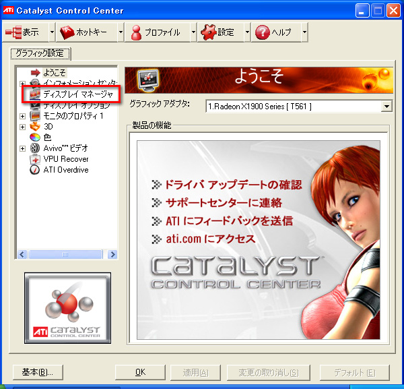Image resolution: width=404 pixels, height=389 pixels.
Task: Select ディスプレイ マネージャ in the tree
Action: pos(78,94)
